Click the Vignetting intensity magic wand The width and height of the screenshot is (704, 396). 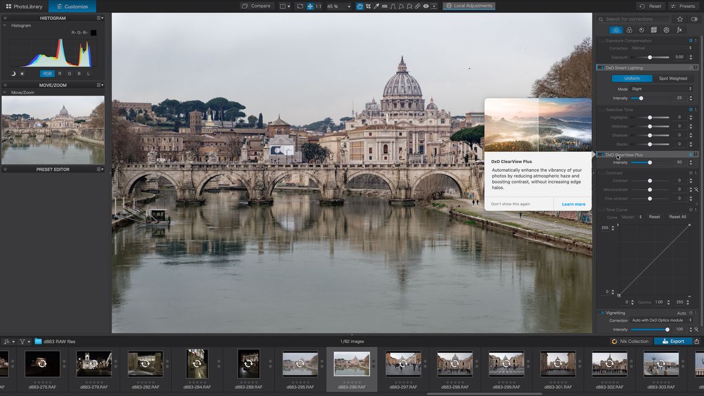tap(696, 330)
